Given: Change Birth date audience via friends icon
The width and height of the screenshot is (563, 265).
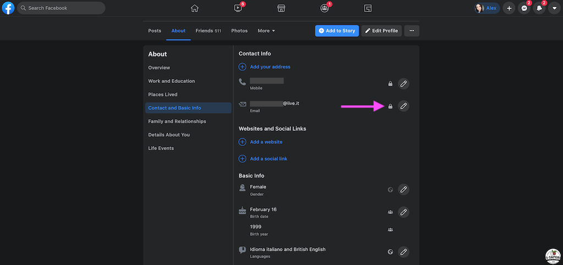Looking at the screenshot, I should point(390,212).
